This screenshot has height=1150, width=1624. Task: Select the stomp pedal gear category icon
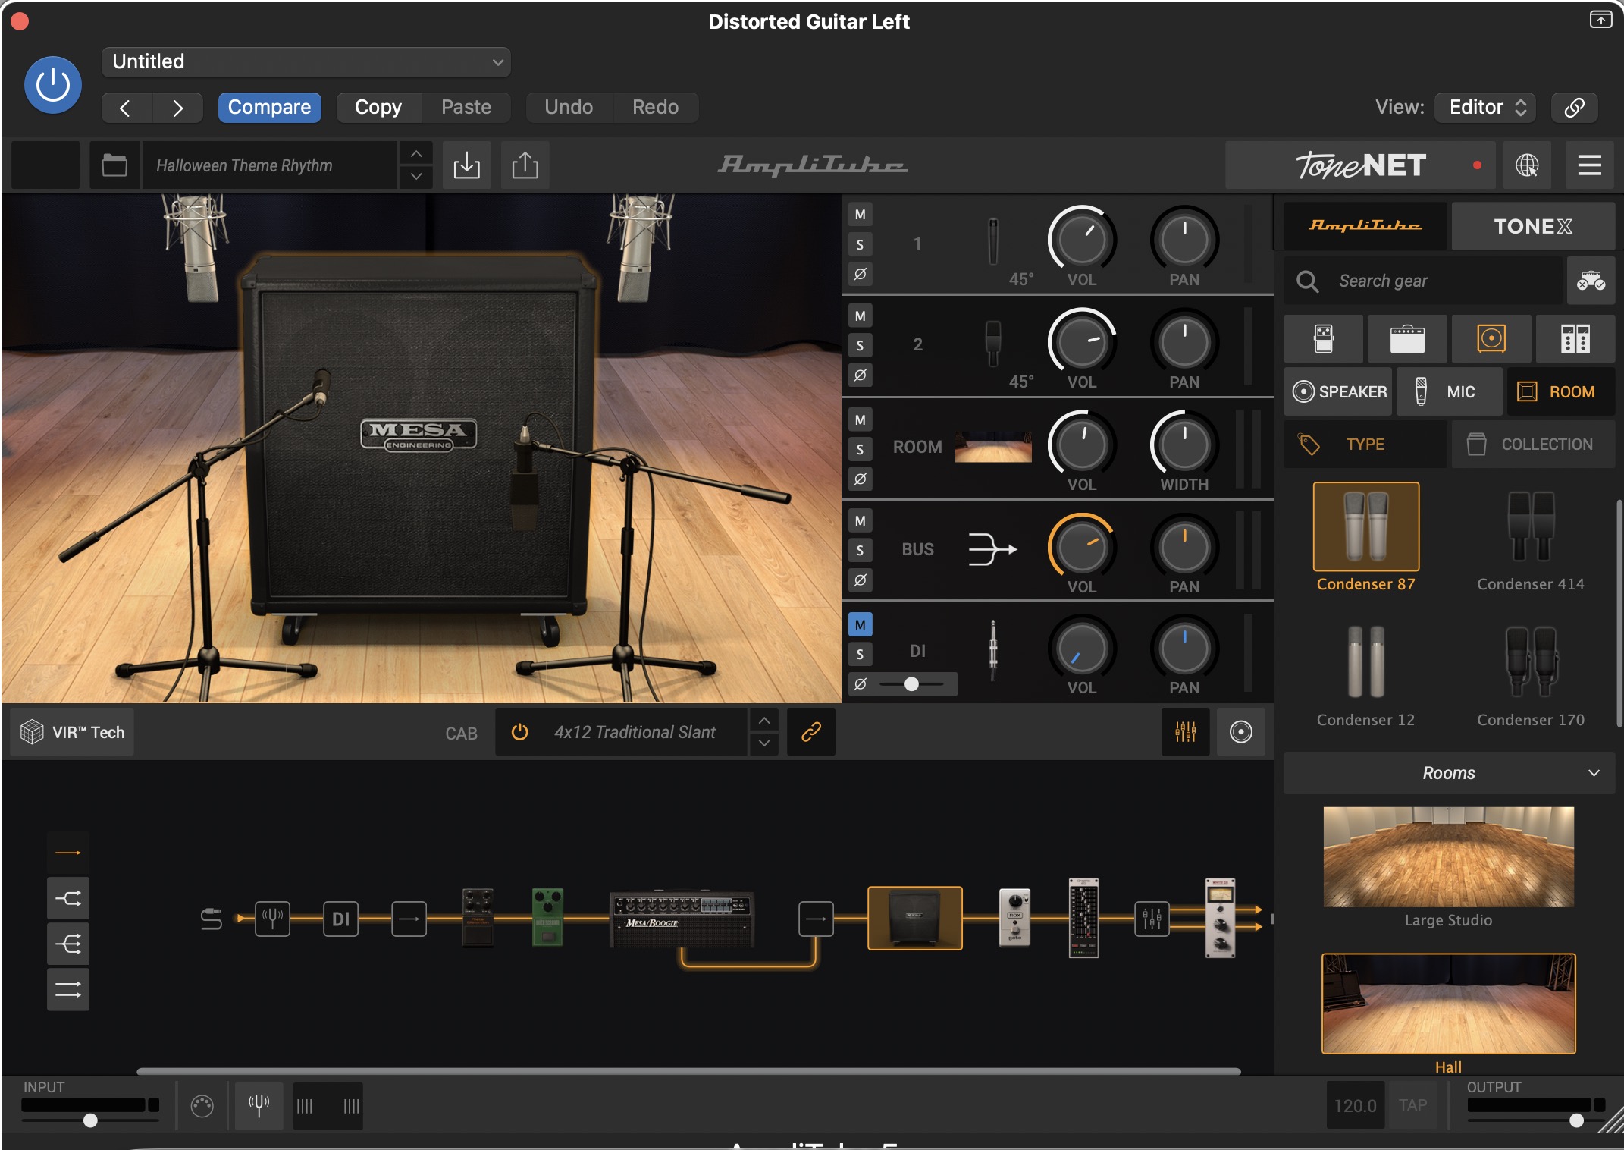pyautogui.click(x=1323, y=338)
